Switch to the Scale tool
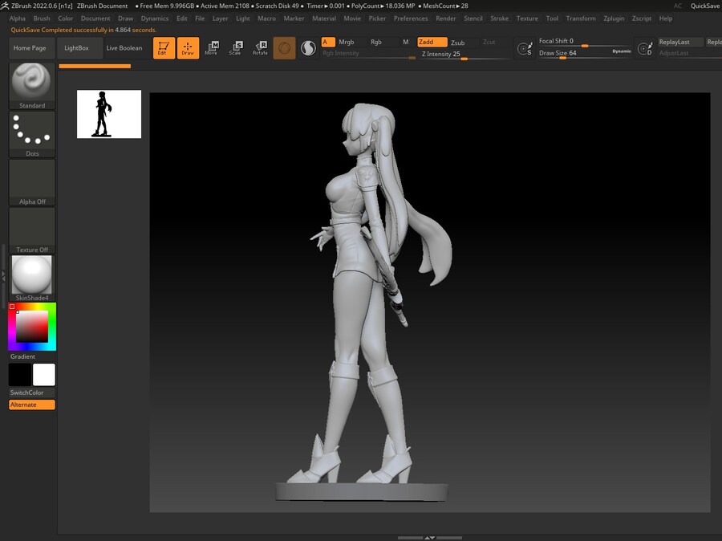Screen dimensions: 722x541 tap(235, 48)
